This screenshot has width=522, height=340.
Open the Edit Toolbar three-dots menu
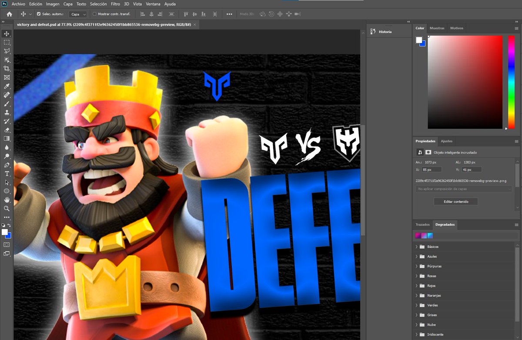(7, 217)
